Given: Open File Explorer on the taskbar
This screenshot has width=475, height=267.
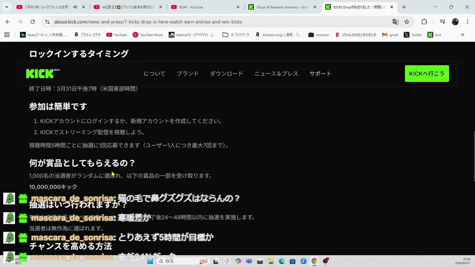Looking at the screenshot, I should [271, 261].
